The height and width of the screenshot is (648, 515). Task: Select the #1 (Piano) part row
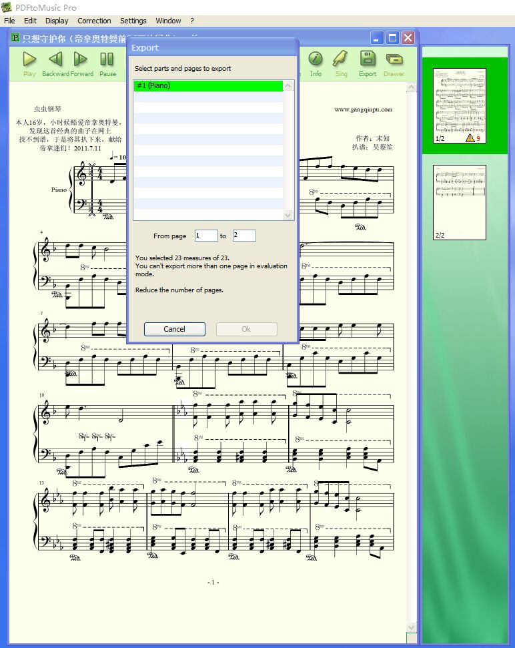[x=208, y=85]
